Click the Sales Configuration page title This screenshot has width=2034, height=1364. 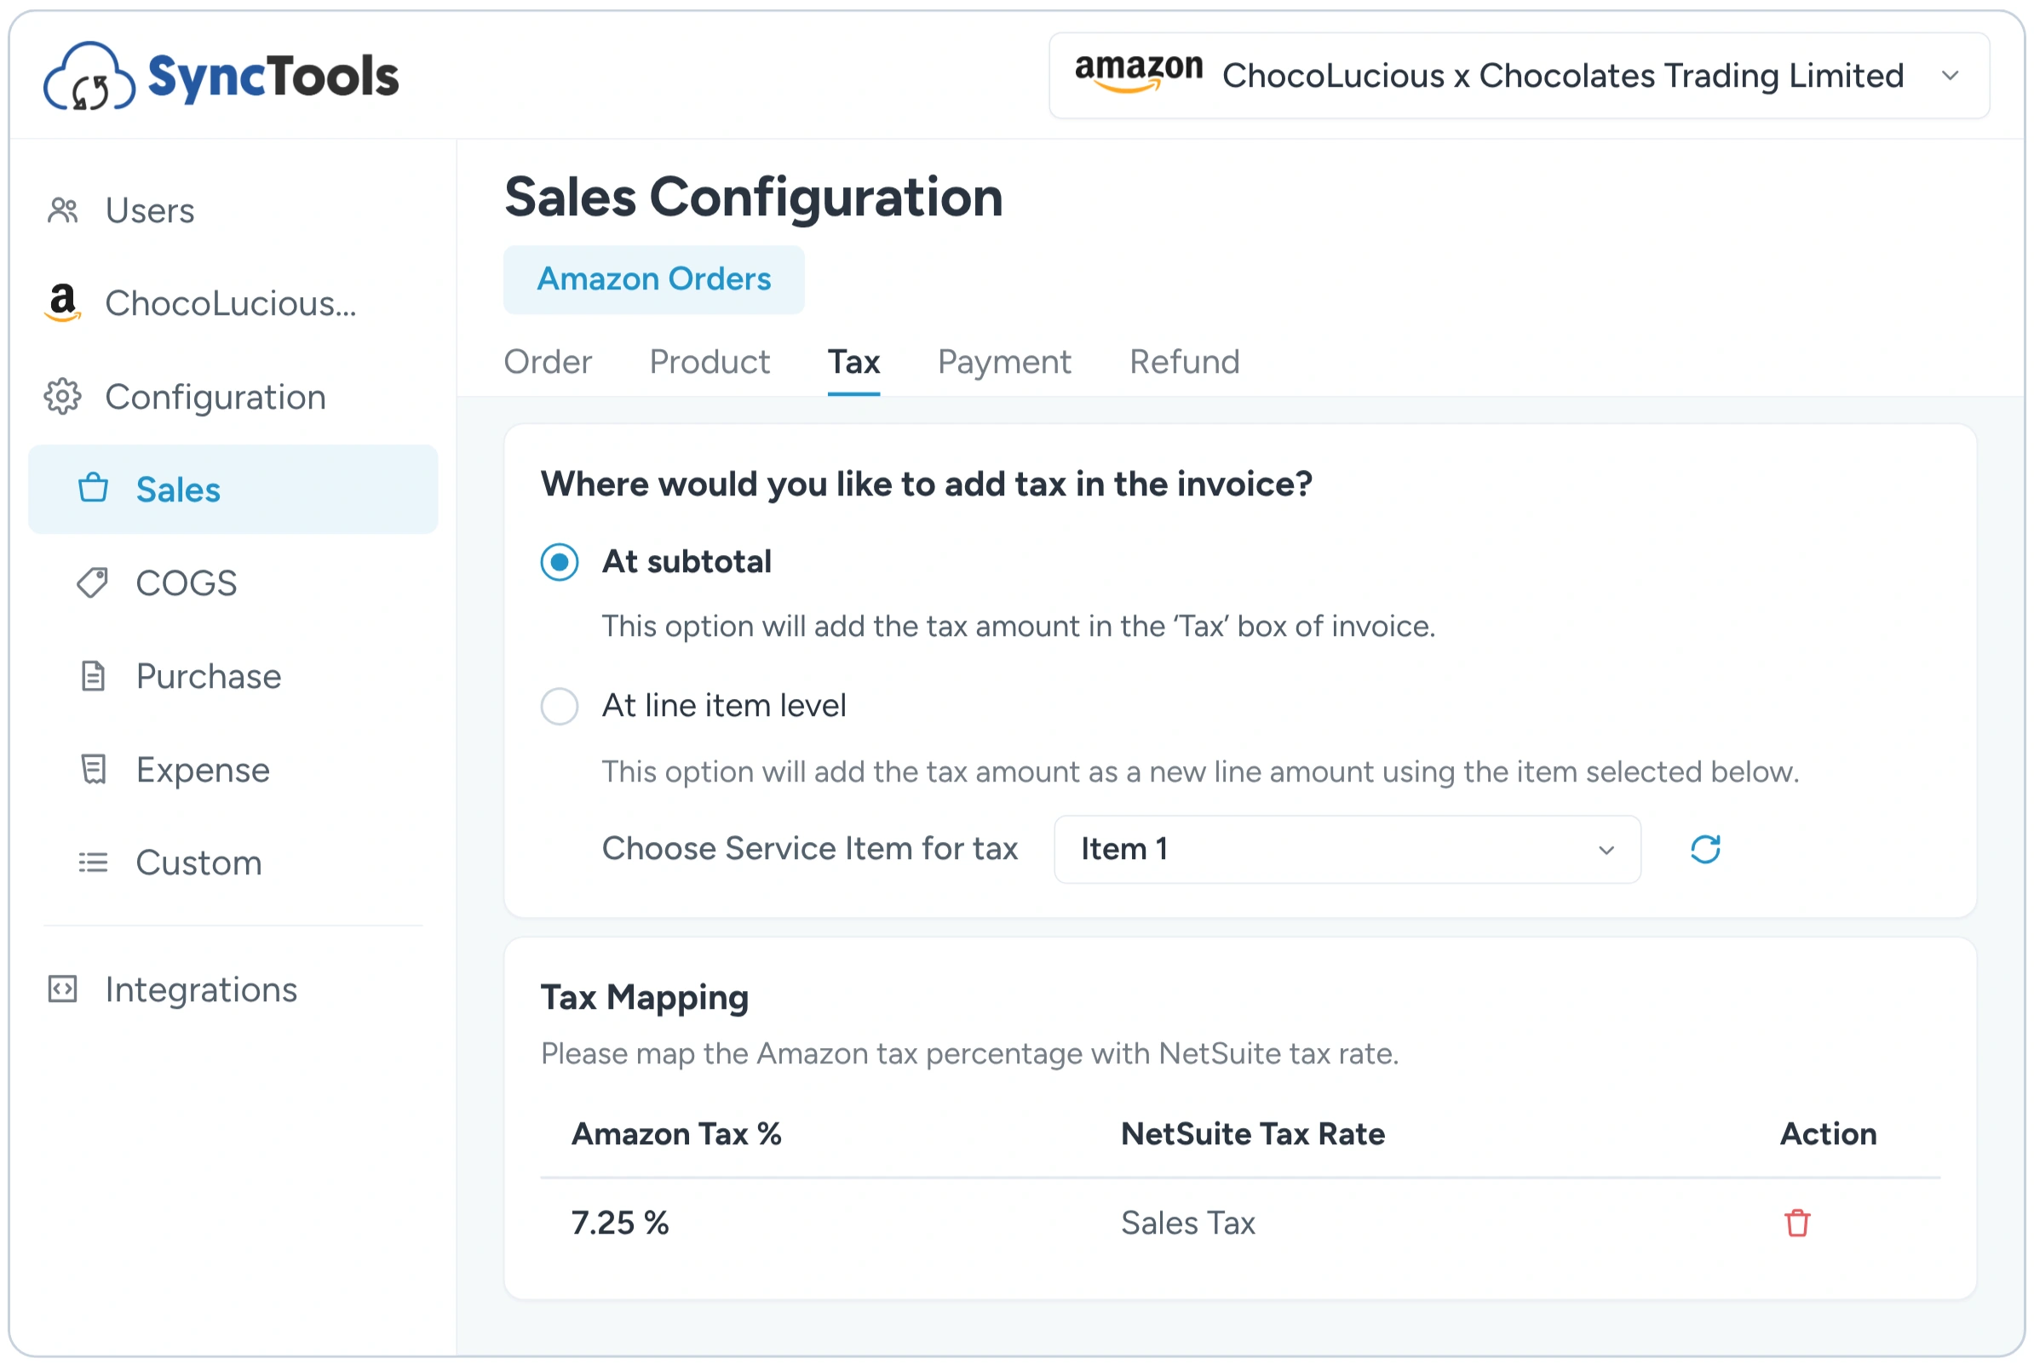[x=754, y=197]
